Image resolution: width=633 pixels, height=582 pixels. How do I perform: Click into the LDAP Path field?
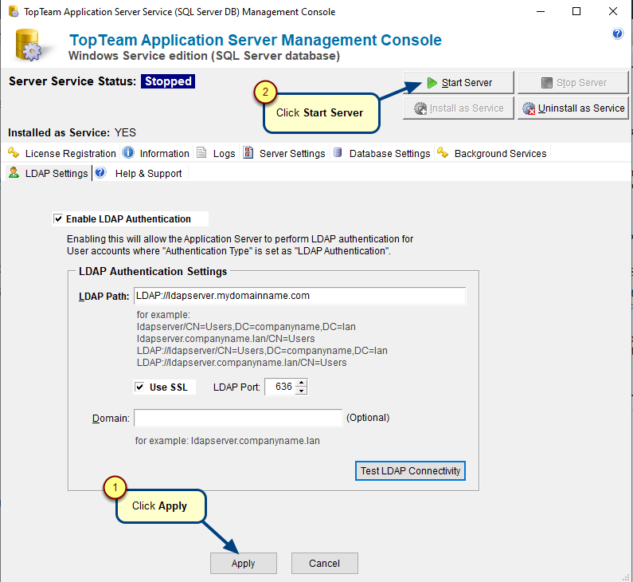tap(300, 296)
